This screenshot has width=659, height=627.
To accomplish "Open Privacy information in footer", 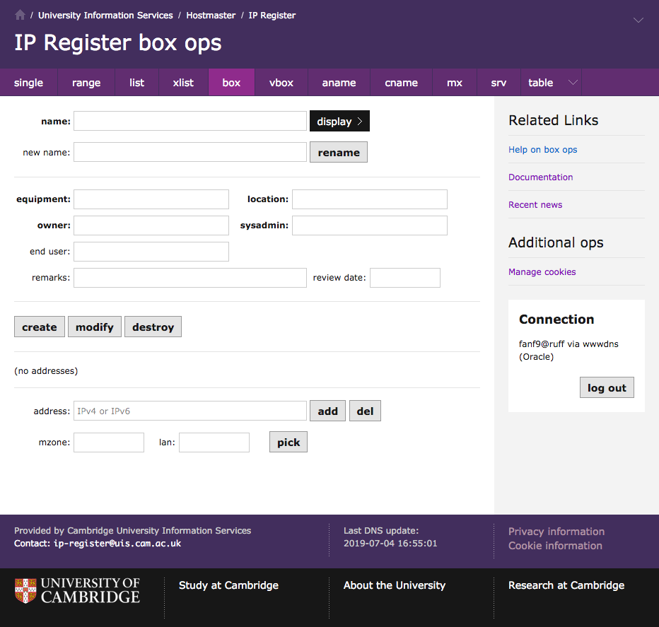I will click(x=556, y=532).
